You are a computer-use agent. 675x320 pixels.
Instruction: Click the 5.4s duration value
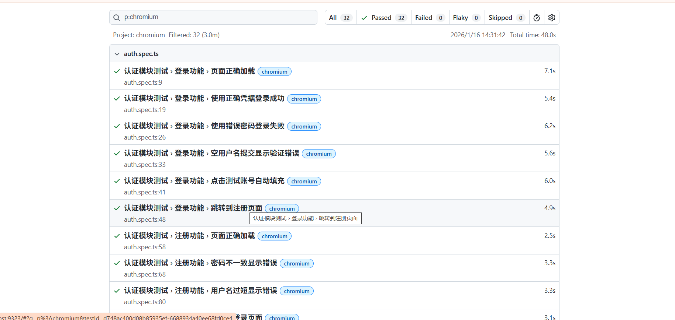tap(550, 98)
